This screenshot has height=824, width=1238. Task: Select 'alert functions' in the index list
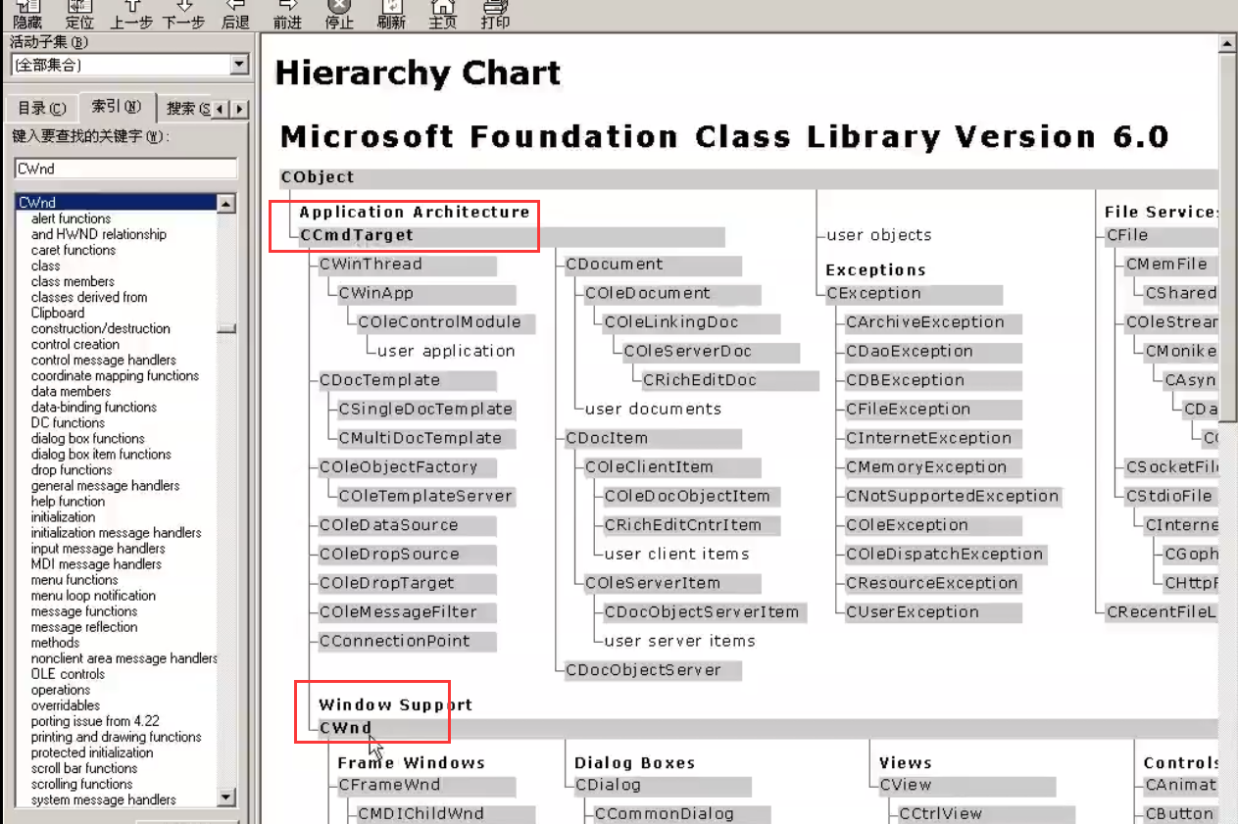click(71, 218)
